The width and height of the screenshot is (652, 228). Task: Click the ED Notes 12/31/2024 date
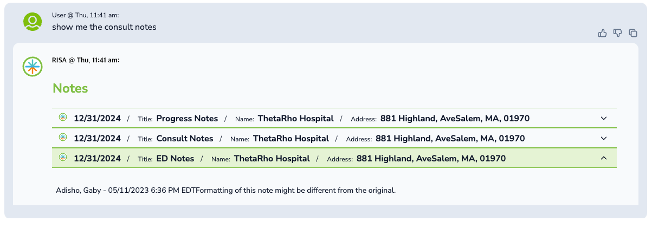click(97, 159)
